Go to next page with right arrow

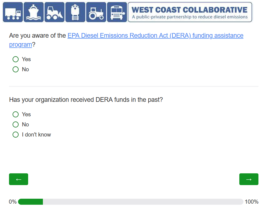coord(249,179)
